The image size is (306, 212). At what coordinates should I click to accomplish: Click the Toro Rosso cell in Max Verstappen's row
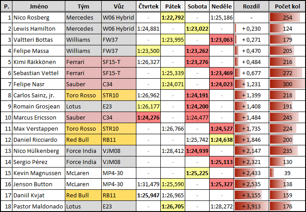pos(83,129)
